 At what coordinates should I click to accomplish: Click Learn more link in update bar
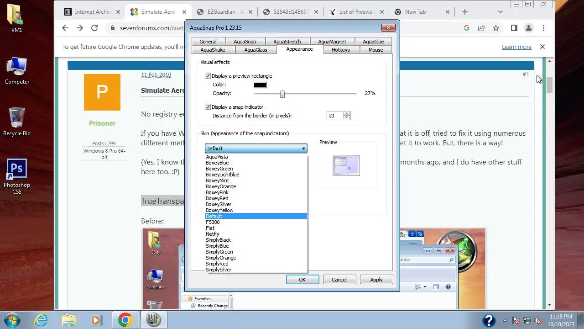(x=516, y=47)
